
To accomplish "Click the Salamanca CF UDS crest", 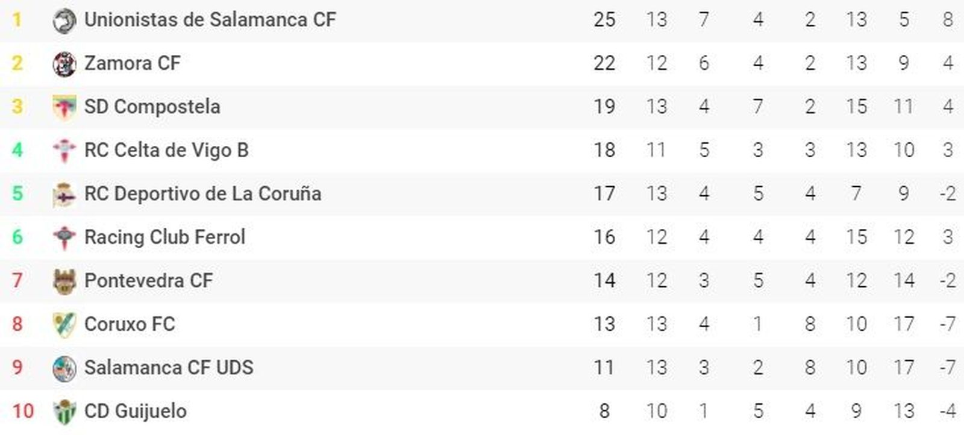I will (x=64, y=368).
